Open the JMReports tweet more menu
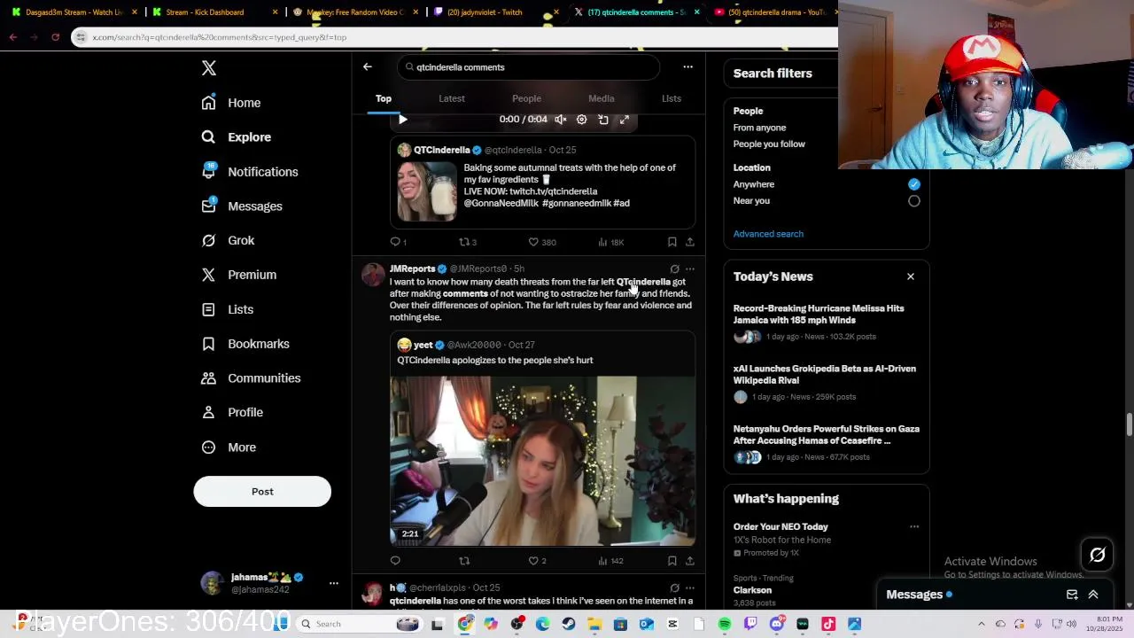 (x=690, y=268)
